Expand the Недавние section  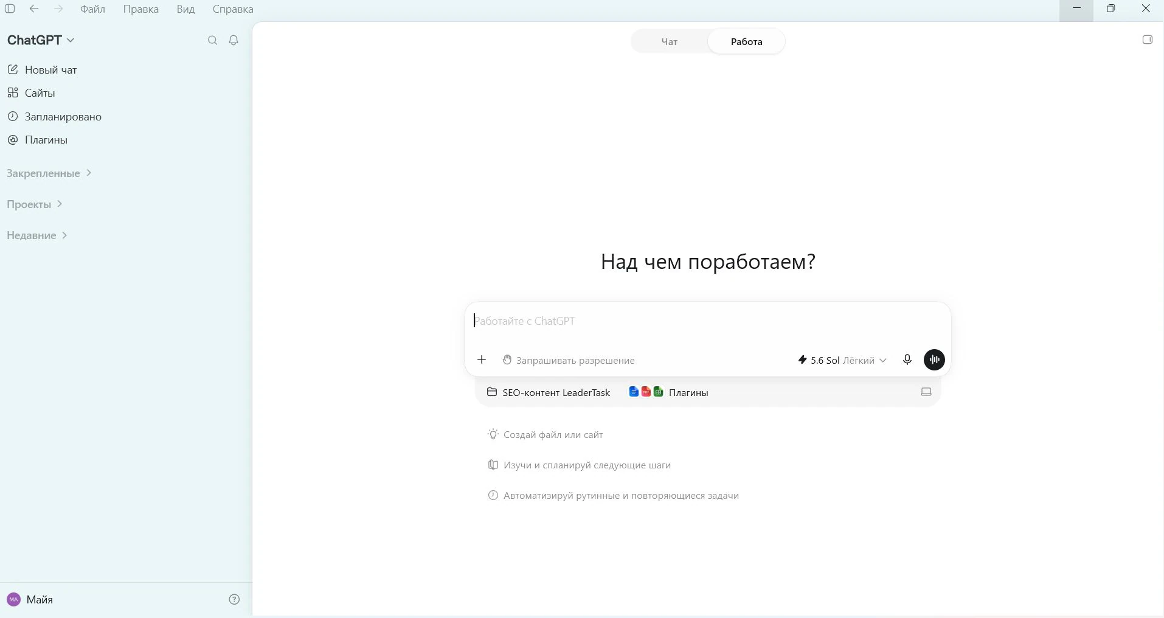[x=37, y=235]
